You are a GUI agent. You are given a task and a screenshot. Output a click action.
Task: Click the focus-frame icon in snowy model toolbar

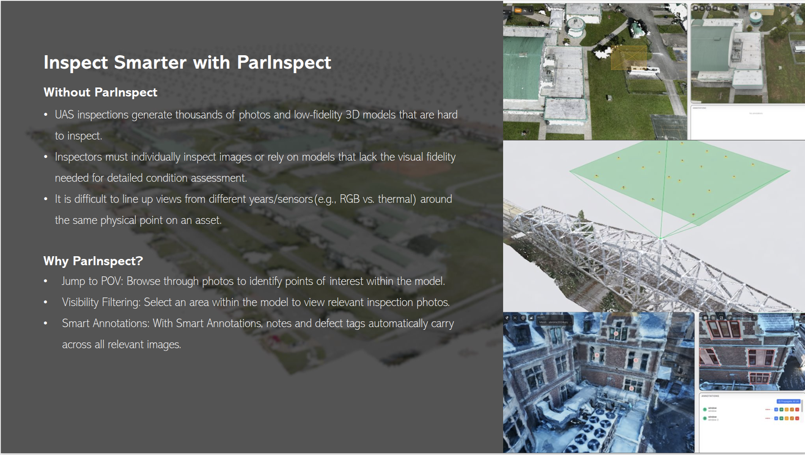[x=515, y=318]
